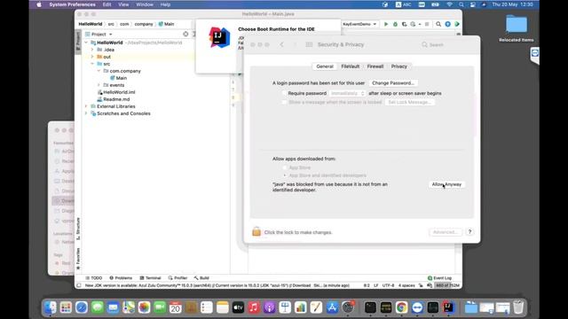
Task: Expand the out folder
Action: point(92,57)
